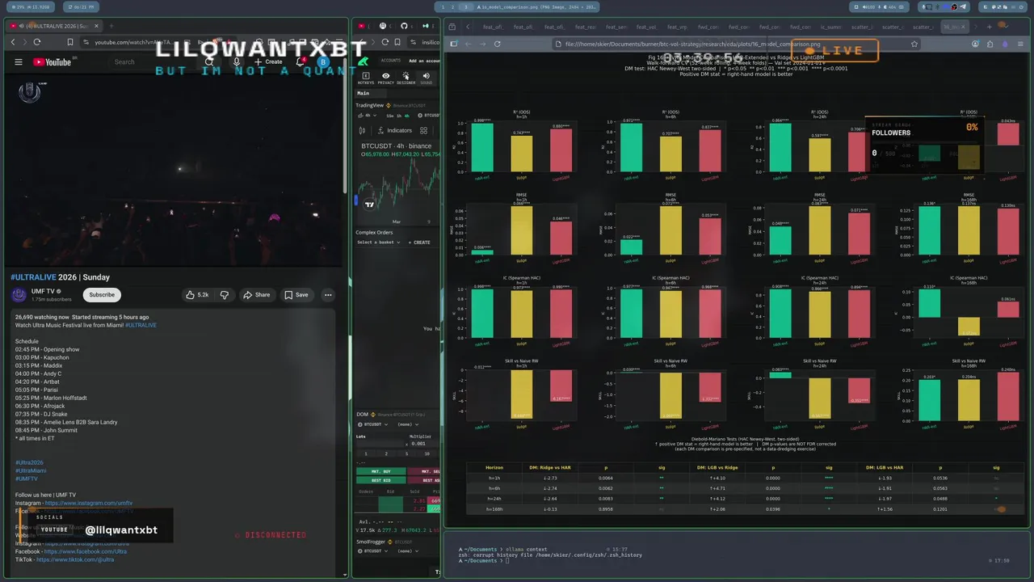
Task: Open video more-actions ellipsis menu
Action: click(328, 295)
